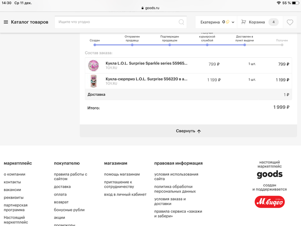Click the Подтвержден продавцом status marker
Image resolution: width=301 pixels, height=226 pixels.
(170, 45)
